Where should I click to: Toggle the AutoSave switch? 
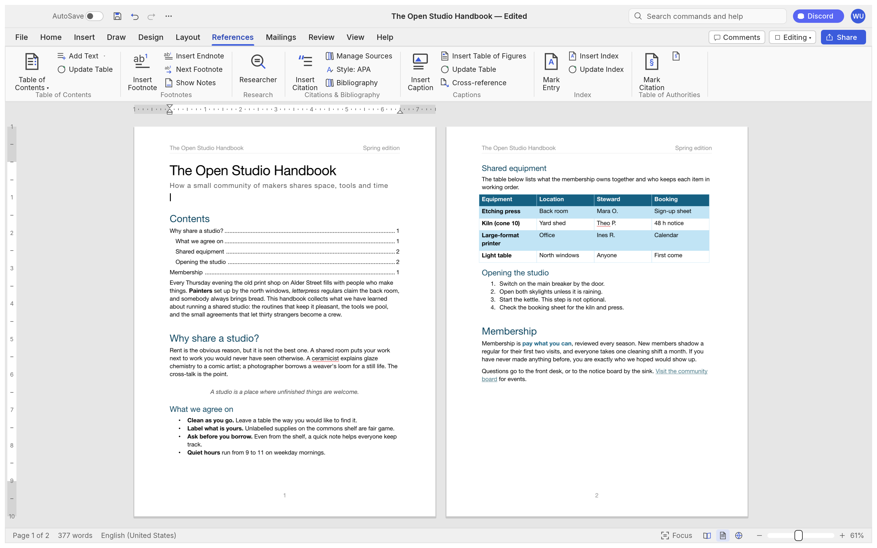(94, 16)
